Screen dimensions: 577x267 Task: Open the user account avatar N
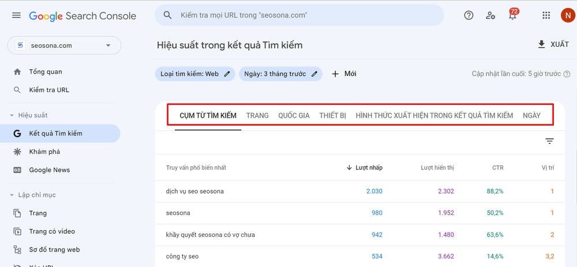567,16
